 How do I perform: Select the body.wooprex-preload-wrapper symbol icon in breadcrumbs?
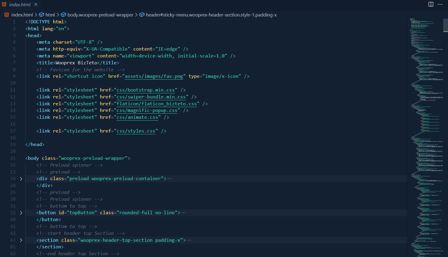tap(63, 15)
